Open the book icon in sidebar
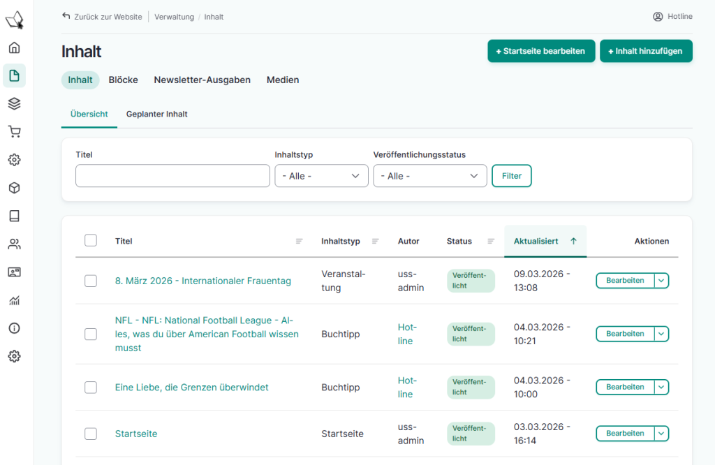715x465 pixels. [x=14, y=216]
